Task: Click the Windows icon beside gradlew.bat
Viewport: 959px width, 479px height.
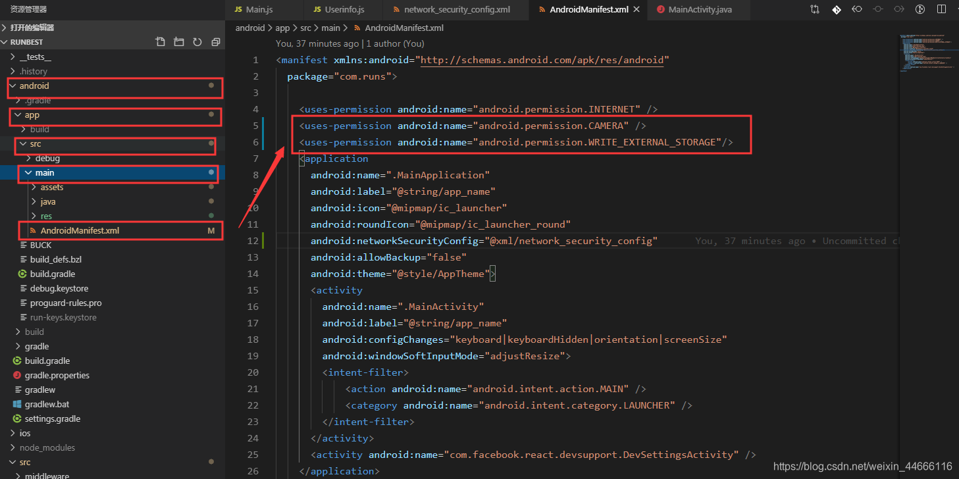Action: click(x=18, y=404)
